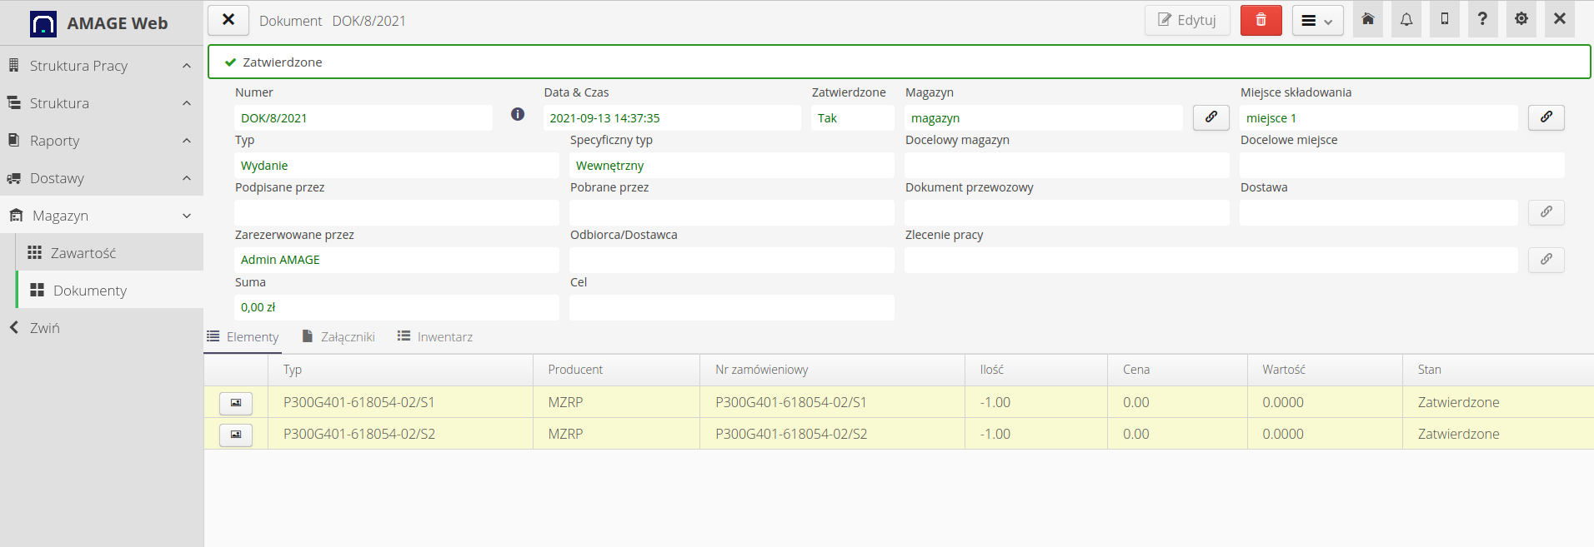This screenshot has width=1594, height=547.
Task: Open image button for row P300G401-618054-02/S1
Action: click(x=236, y=403)
